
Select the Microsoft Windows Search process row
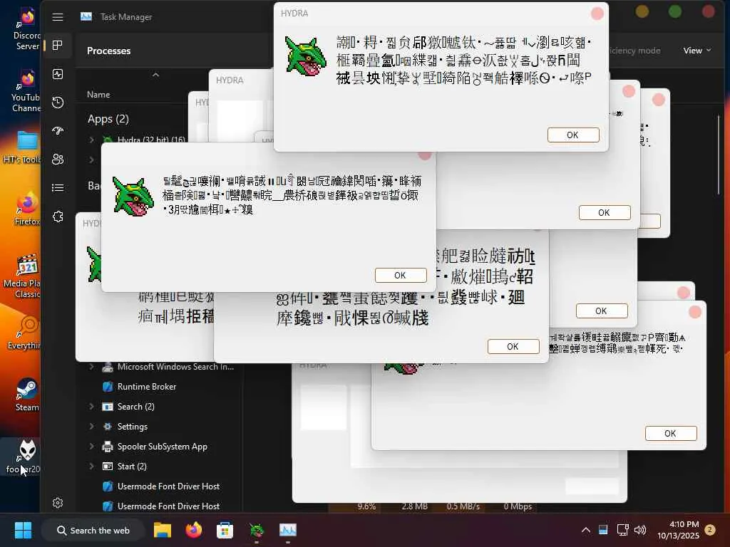click(159, 367)
